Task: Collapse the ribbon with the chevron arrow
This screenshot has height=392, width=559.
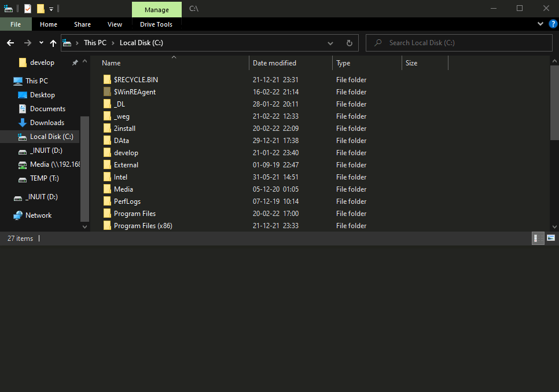Action: point(540,24)
